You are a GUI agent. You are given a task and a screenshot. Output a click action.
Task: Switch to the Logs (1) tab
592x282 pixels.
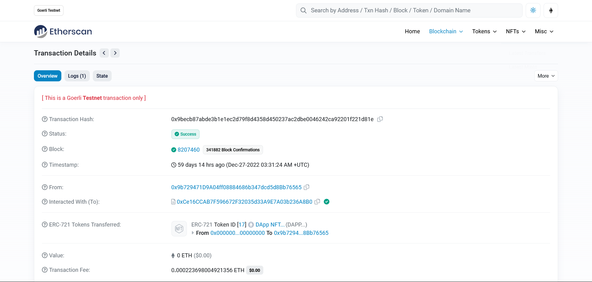(77, 76)
